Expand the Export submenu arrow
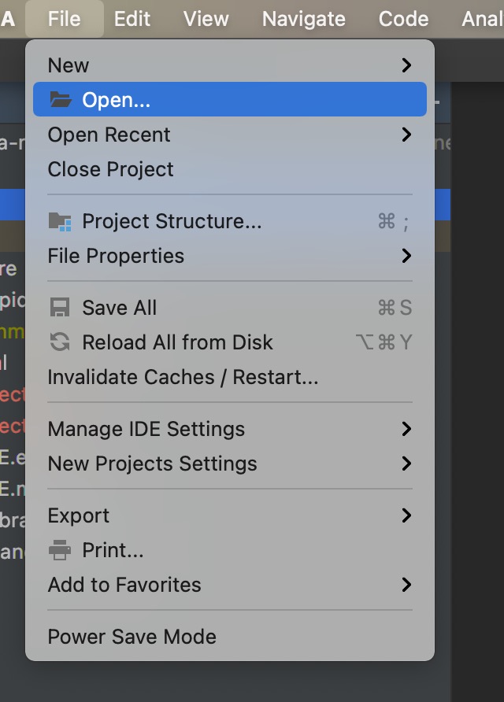This screenshot has width=504, height=702. [x=406, y=515]
